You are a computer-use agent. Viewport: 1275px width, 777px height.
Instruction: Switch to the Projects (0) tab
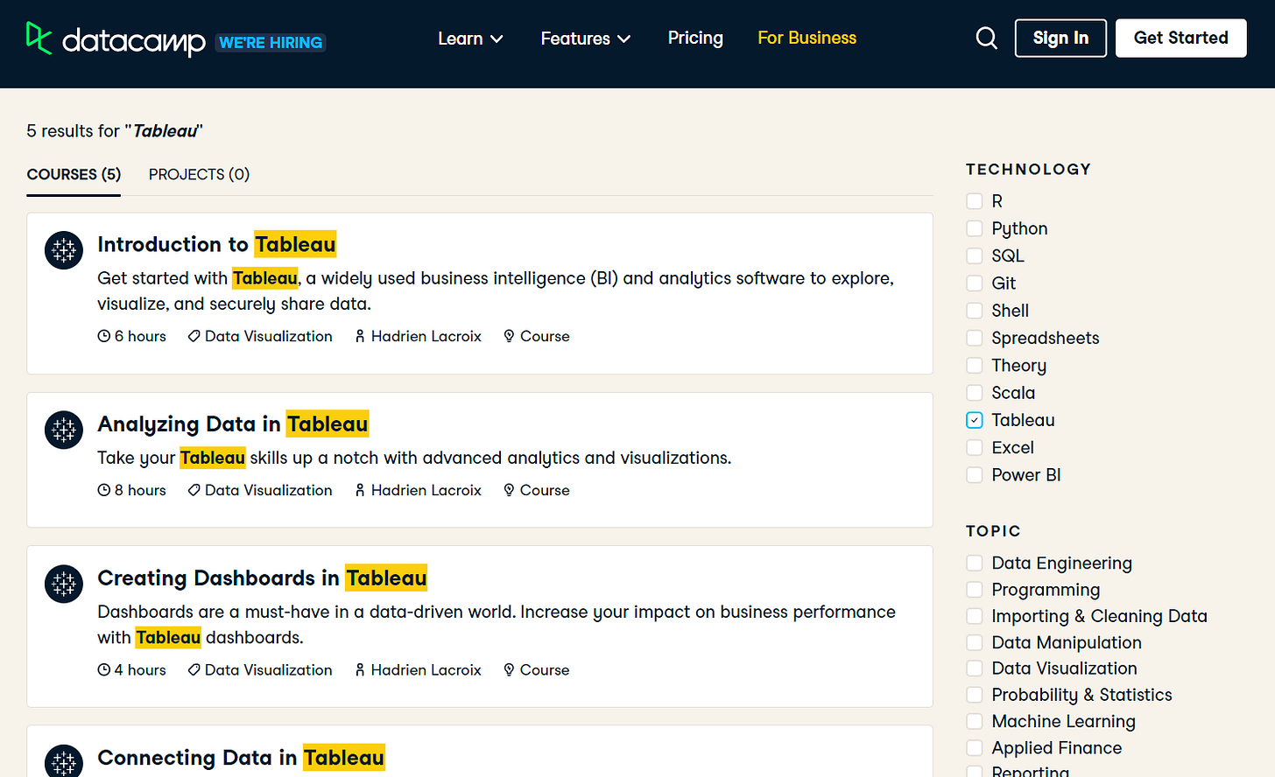(199, 174)
